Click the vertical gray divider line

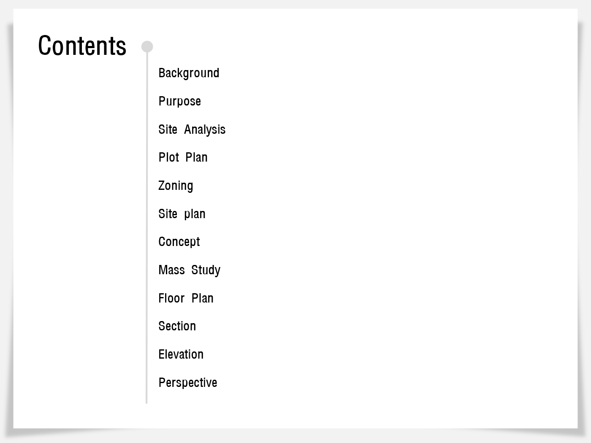146,228
